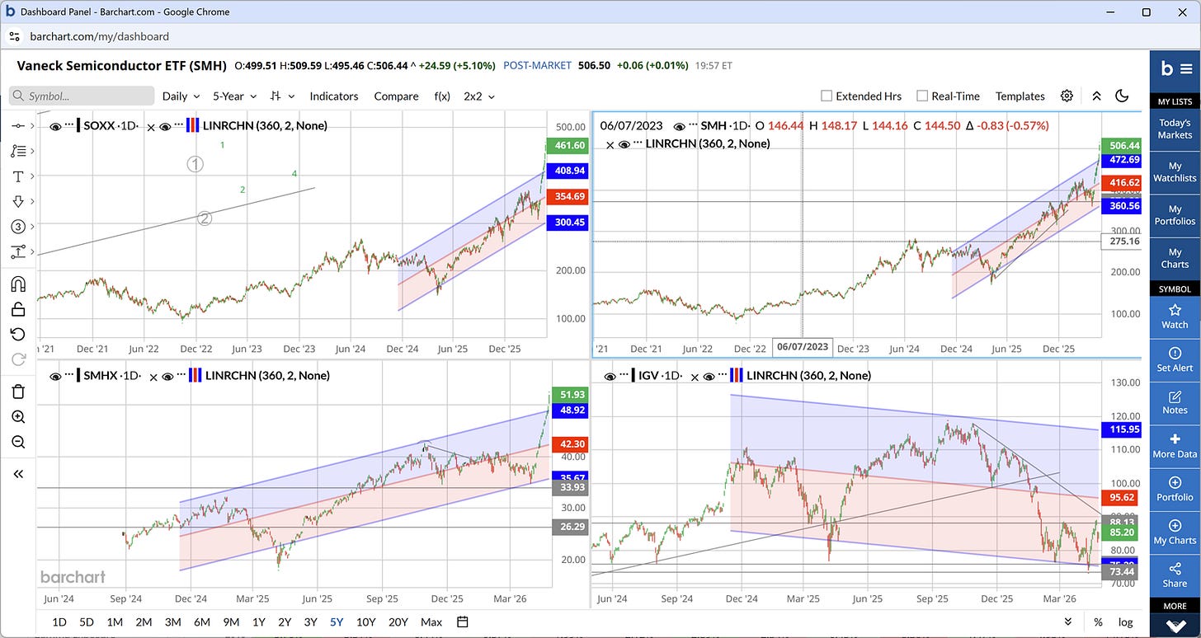1201x638 pixels.
Task: Toggle SMH series visibility eye
Action: click(x=680, y=126)
